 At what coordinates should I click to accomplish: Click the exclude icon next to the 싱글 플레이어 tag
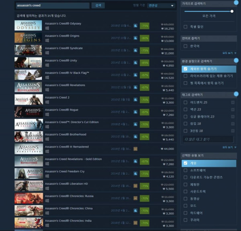coord(233,117)
